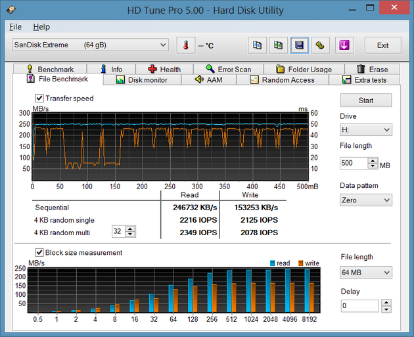Click the Delay 0 input field

[x=359, y=306]
